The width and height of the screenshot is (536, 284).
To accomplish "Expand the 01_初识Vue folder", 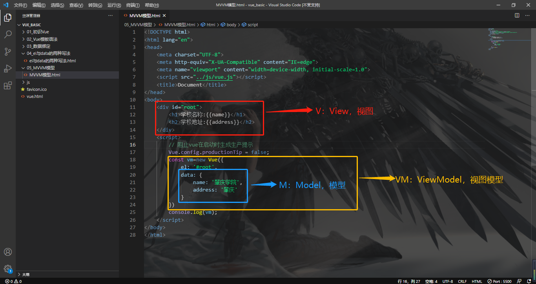I will click(23, 32).
